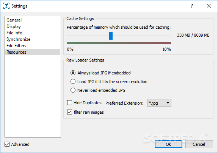Click the nomacs app icon in title bar

click(6, 6)
